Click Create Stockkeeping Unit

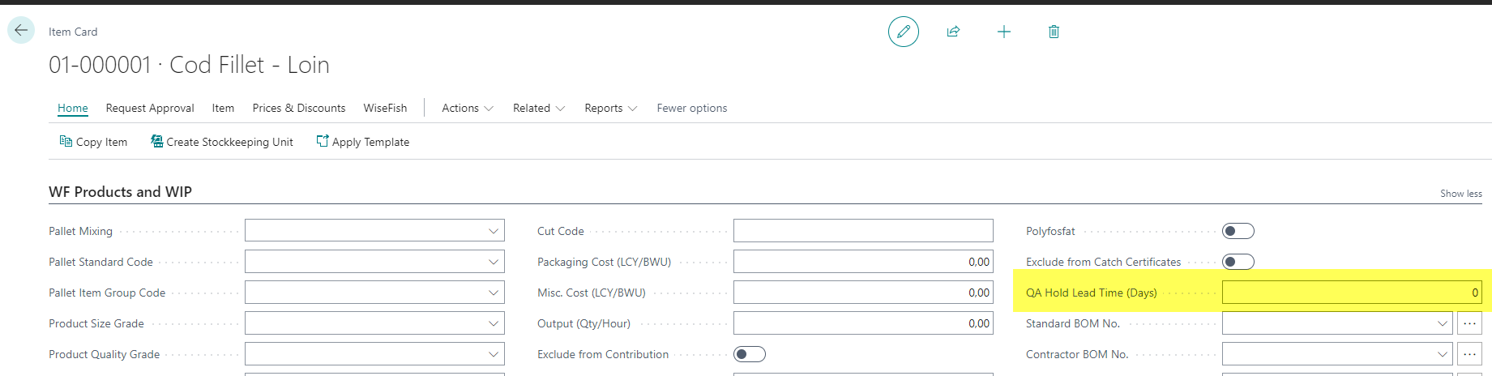coord(222,142)
